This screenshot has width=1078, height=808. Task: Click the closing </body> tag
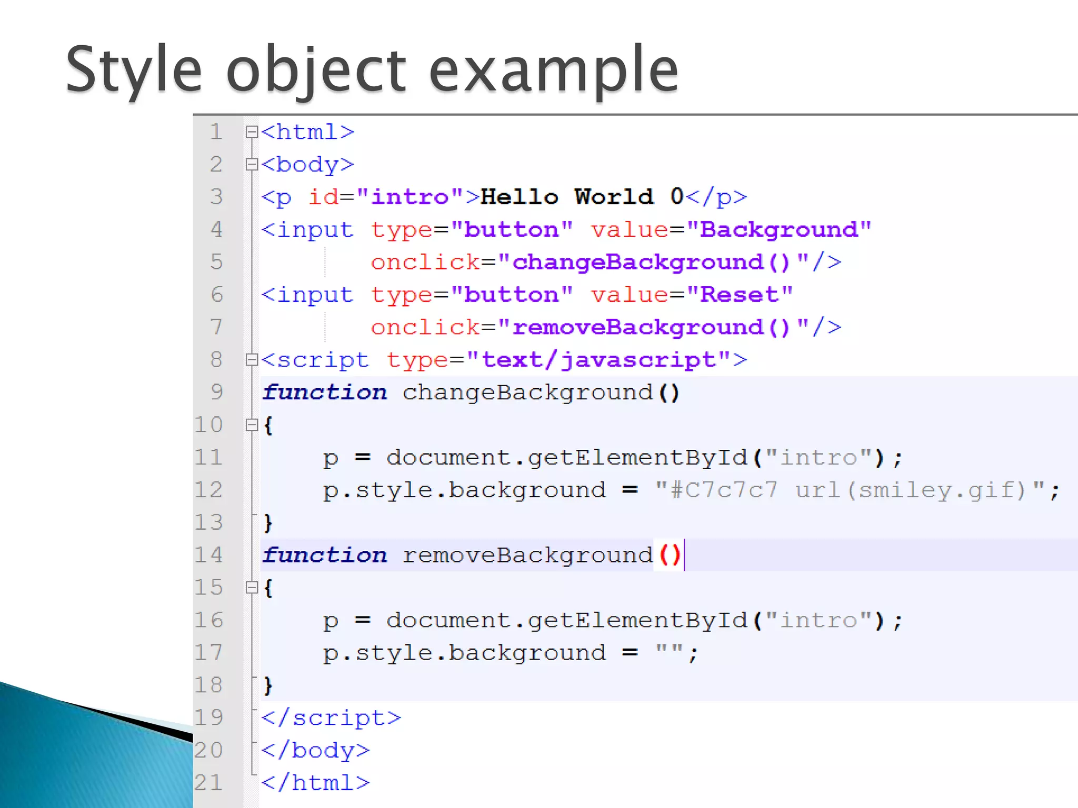[315, 751]
